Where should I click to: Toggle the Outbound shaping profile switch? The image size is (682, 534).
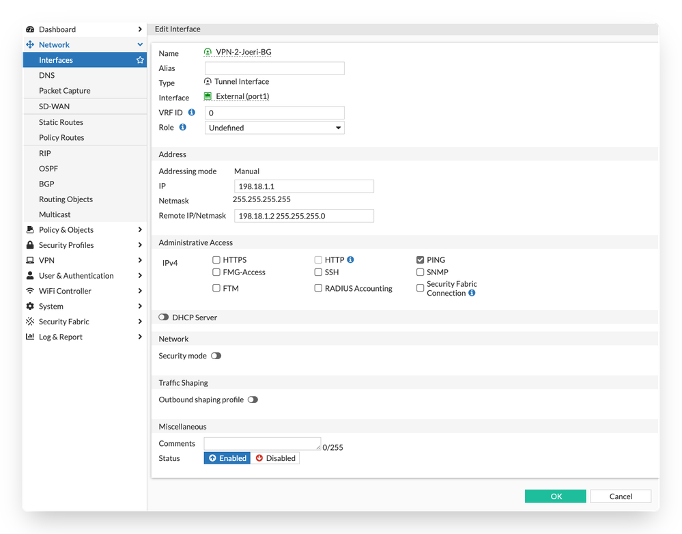(x=253, y=399)
